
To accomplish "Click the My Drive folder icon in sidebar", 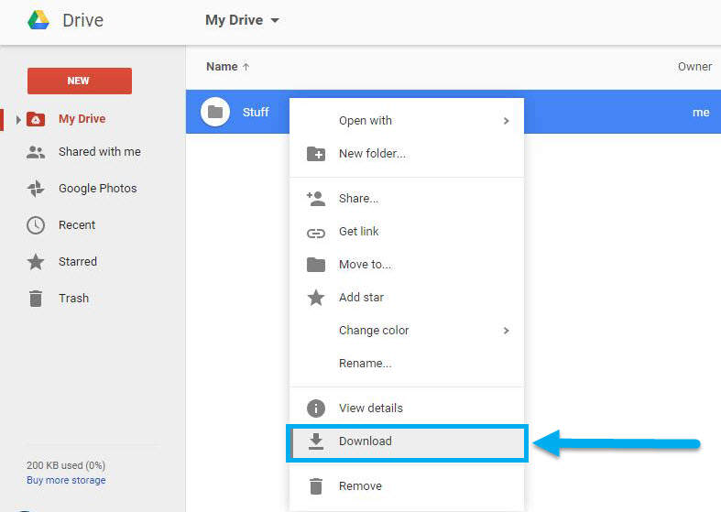I will tap(36, 119).
